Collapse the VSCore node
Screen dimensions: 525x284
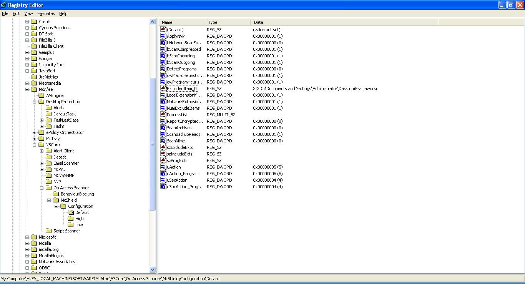(35, 145)
